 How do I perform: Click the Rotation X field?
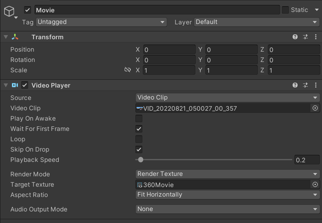(169, 60)
